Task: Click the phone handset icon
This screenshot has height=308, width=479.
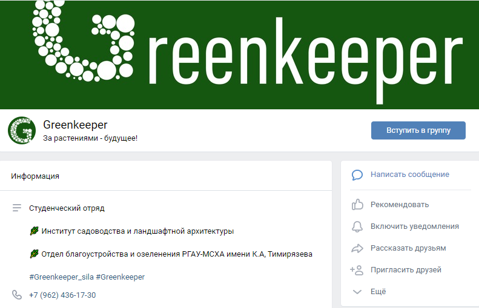Action: click(x=17, y=295)
